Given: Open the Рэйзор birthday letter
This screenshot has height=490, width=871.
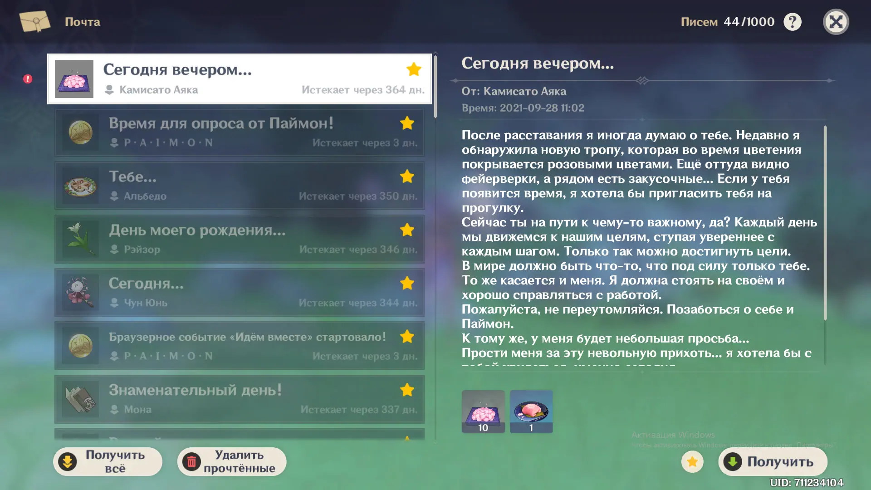Looking at the screenshot, I should tap(240, 239).
